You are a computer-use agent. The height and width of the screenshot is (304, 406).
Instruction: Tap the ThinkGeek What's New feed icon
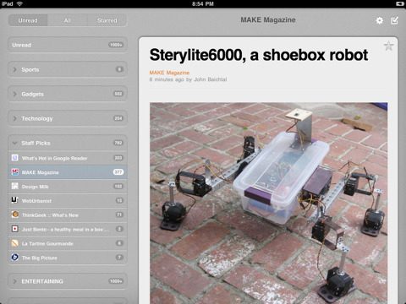[15, 214]
